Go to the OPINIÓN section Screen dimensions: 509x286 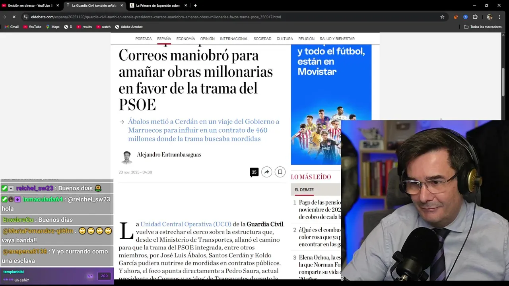(208, 39)
